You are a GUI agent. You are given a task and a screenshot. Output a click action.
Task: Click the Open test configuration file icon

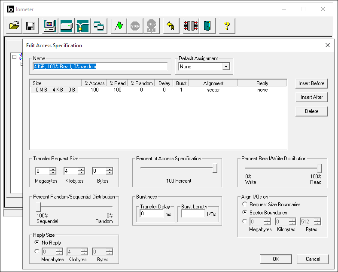coord(15,26)
